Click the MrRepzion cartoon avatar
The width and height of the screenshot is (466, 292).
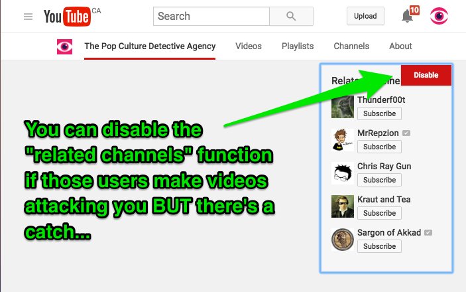(343, 140)
